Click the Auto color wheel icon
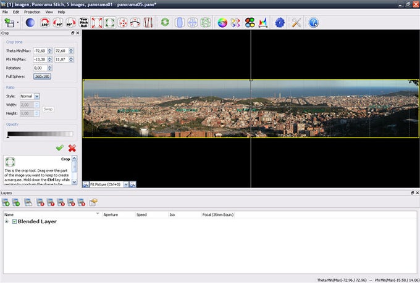 222,22
